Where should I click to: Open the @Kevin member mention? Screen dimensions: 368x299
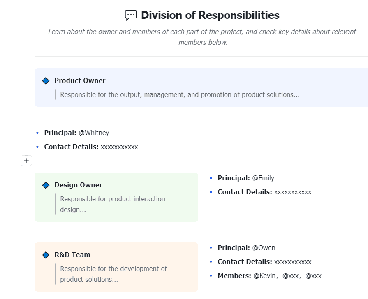click(264, 276)
